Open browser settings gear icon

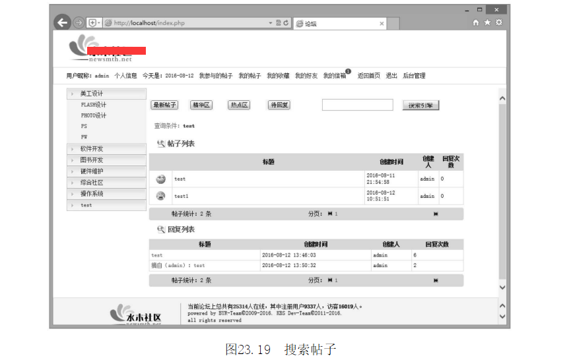[x=498, y=22]
